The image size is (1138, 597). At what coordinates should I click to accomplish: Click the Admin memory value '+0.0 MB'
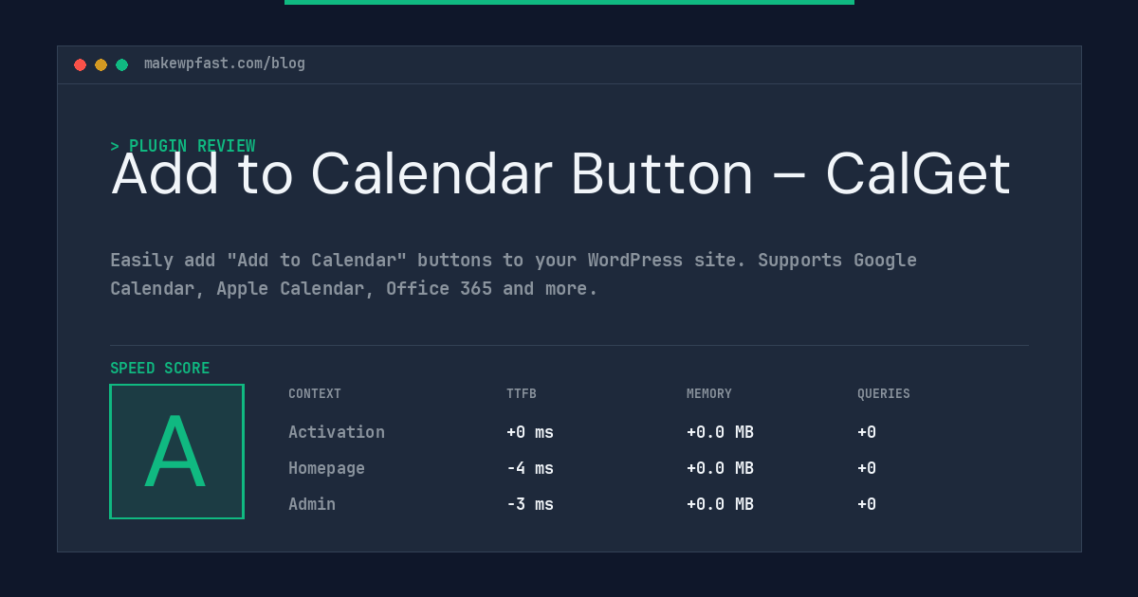[720, 504]
